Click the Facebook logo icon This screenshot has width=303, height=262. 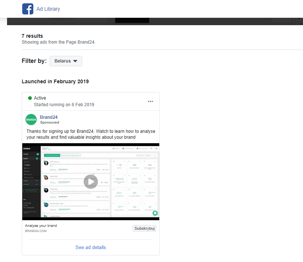click(28, 9)
